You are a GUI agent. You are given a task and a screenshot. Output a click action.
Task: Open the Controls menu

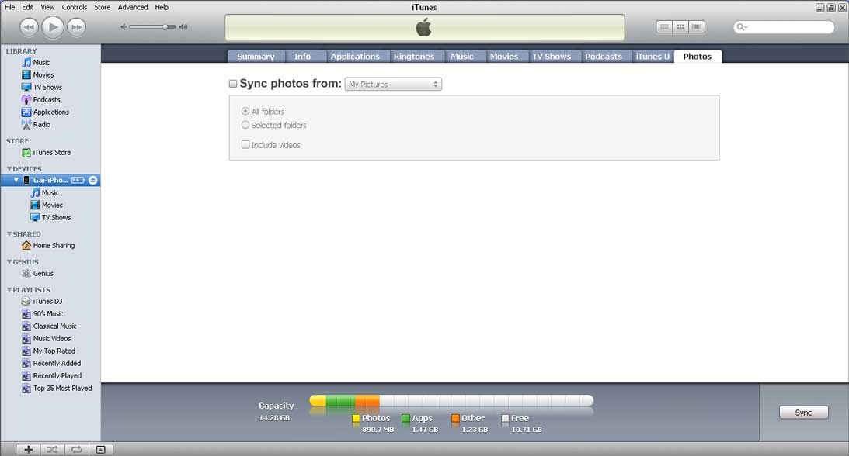[x=74, y=7]
